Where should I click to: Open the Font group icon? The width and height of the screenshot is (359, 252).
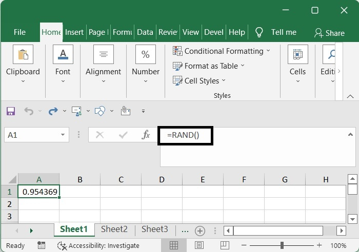point(63,54)
